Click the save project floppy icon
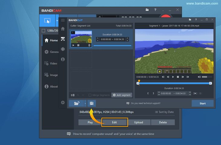221x145 pixels. pyautogui.click(x=91, y=103)
